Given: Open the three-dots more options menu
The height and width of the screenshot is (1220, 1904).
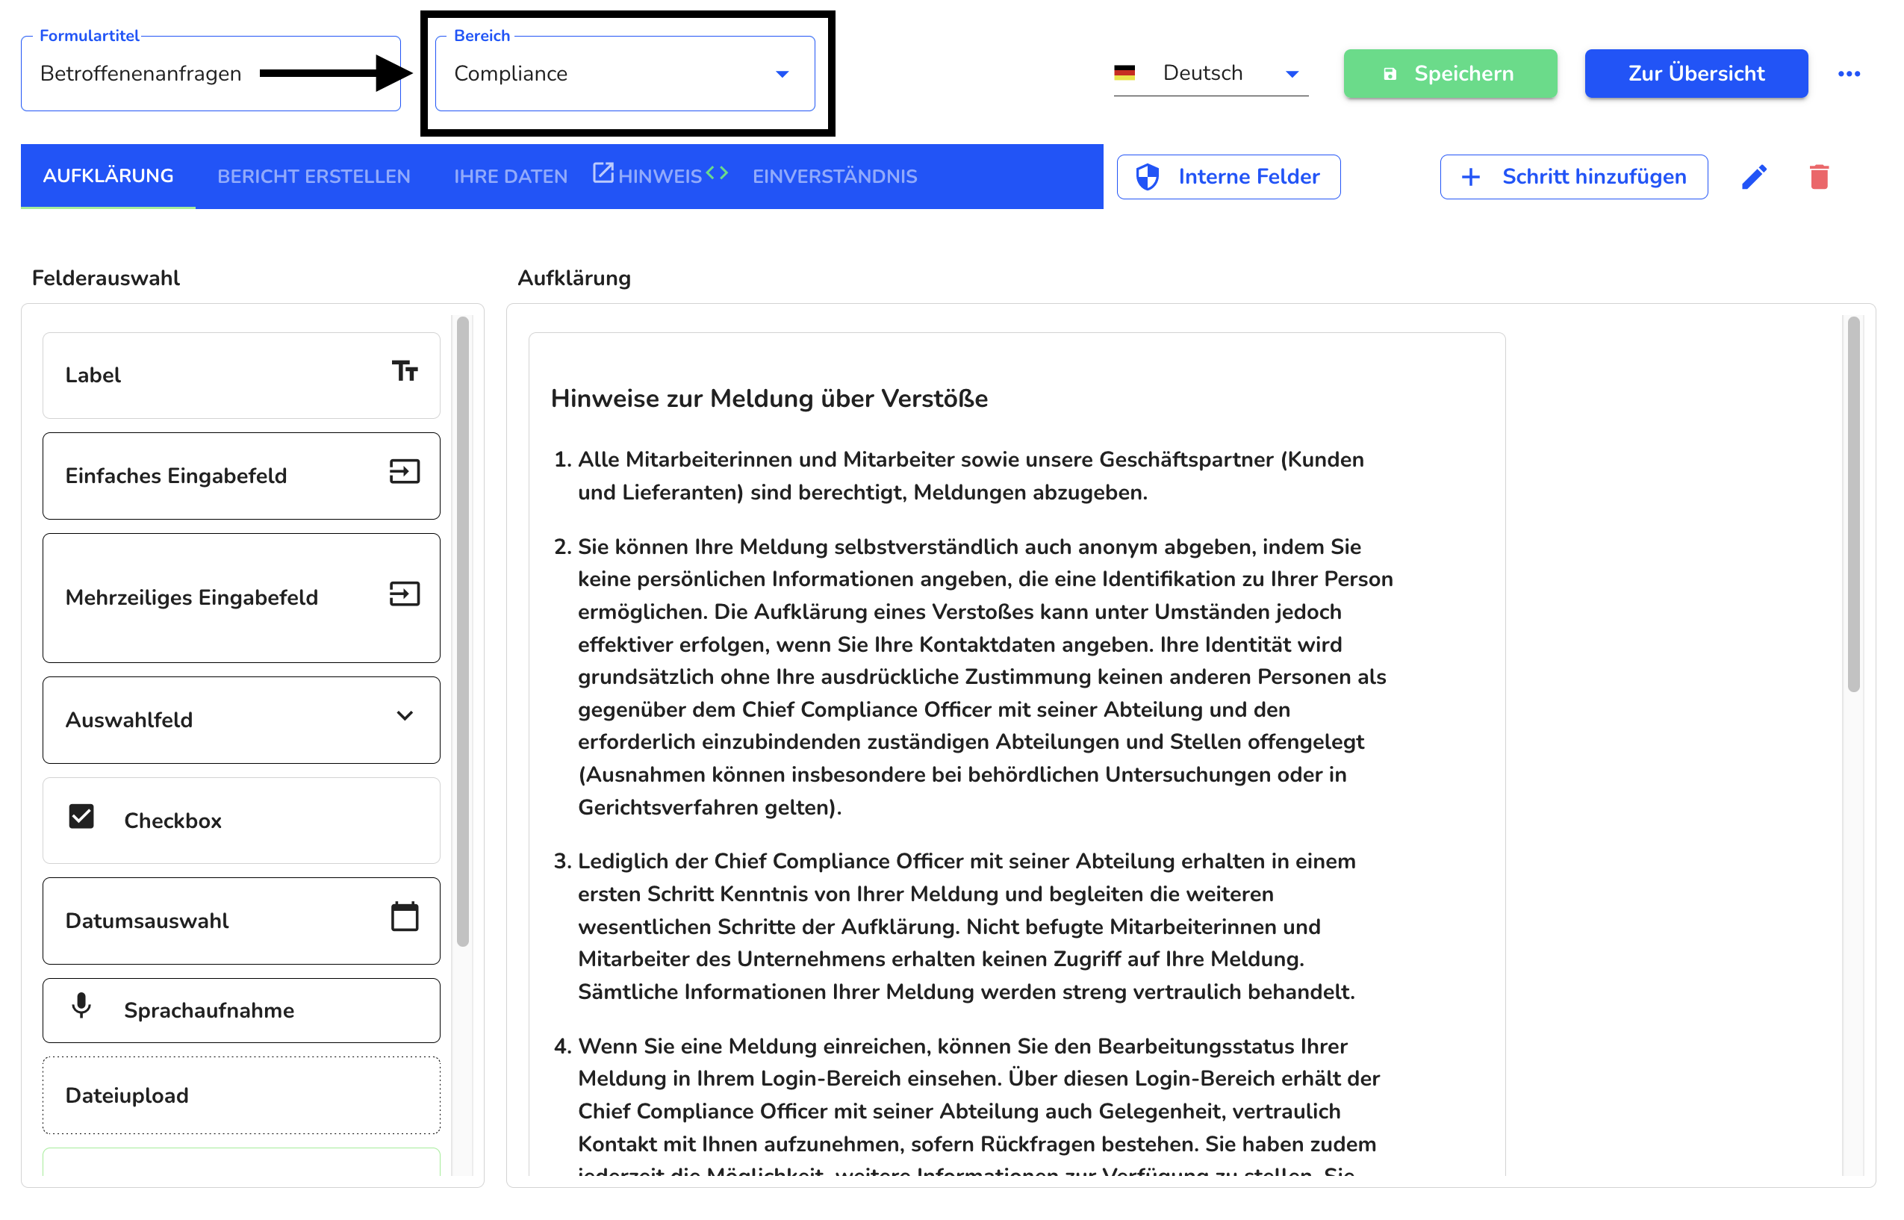Looking at the screenshot, I should click(x=1849, y=74).
